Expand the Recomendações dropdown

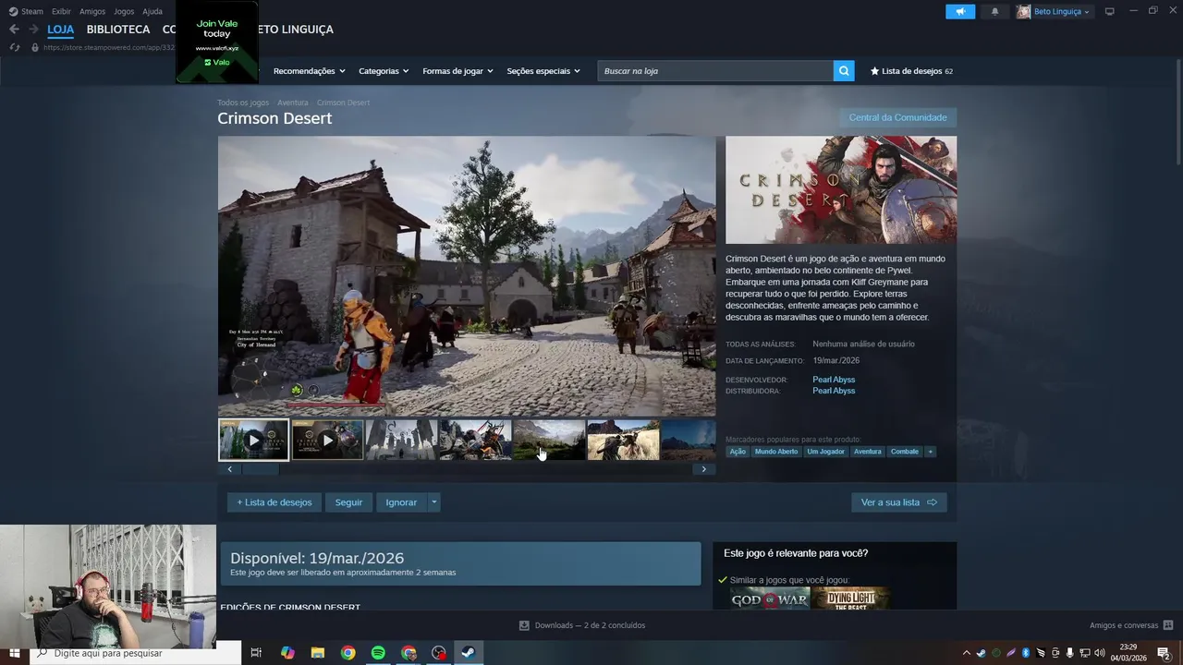tap(309, 71)
